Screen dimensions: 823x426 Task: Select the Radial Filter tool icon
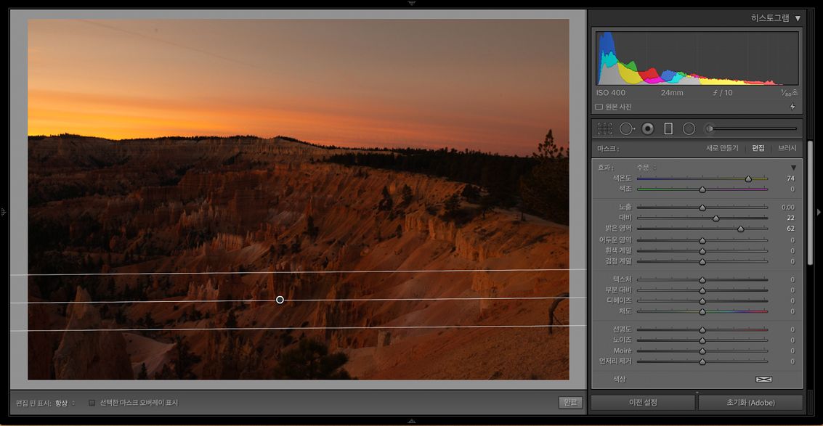pyautogui.click(x=689, y=128)
